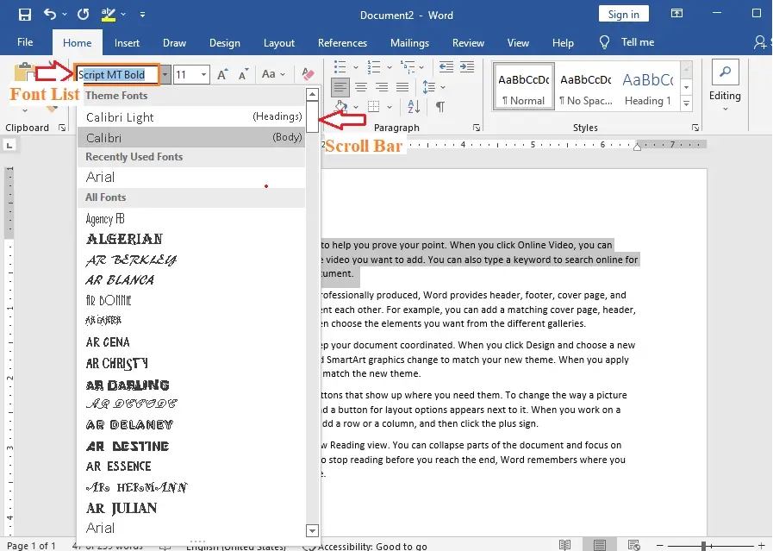Click the Sign in button
Viewport: 773px width, 551px height.
[x=623, y=14]
